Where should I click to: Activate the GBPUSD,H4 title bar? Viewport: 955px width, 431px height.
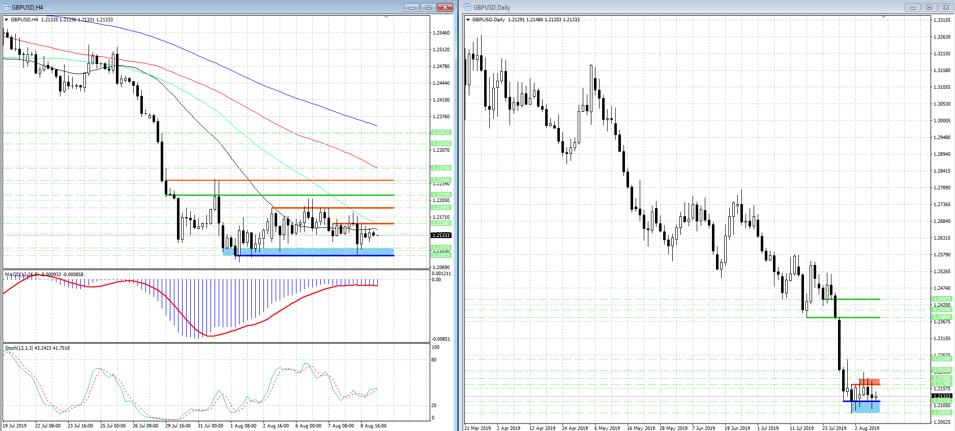pyautogui.click(x=203, y=7)
